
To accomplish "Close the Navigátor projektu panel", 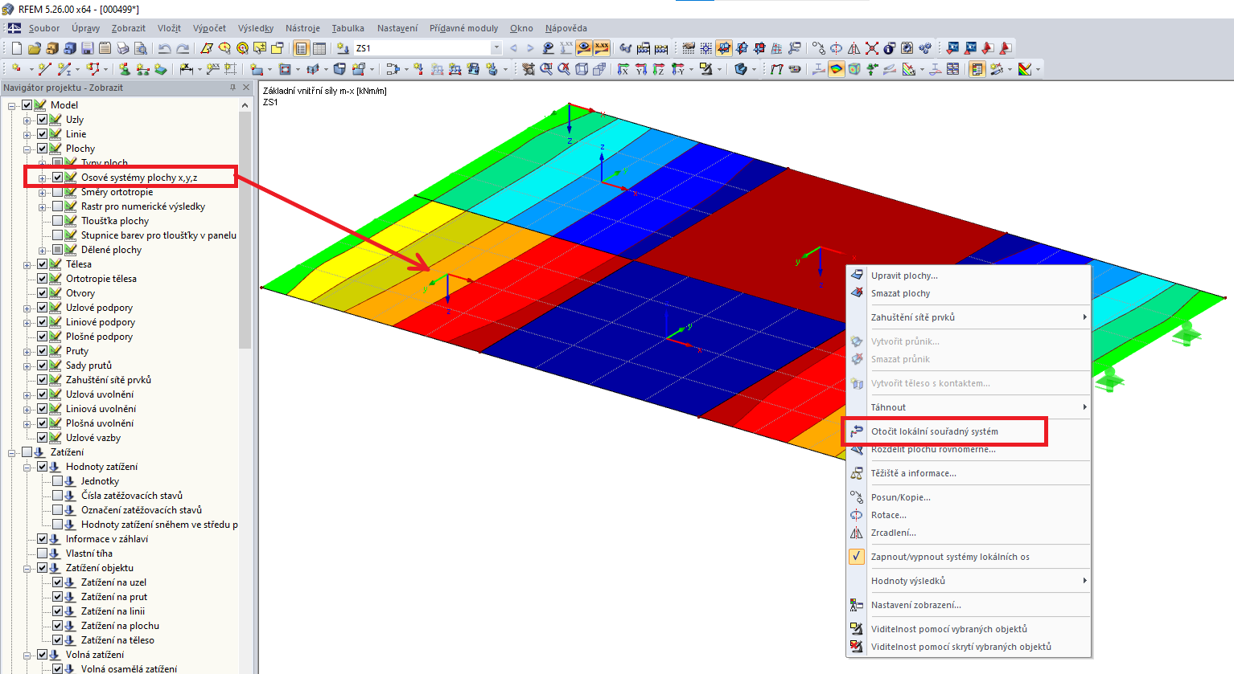I will [246, 88].
